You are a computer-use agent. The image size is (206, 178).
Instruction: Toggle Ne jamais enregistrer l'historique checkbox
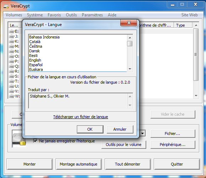(35, 141)
